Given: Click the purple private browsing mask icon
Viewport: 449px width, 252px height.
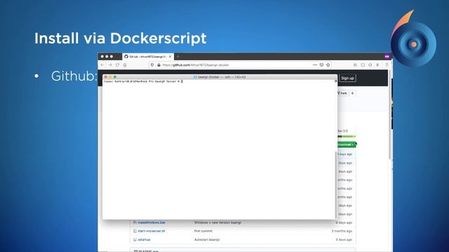Looking at the screenshot, I should click(387, 57).
